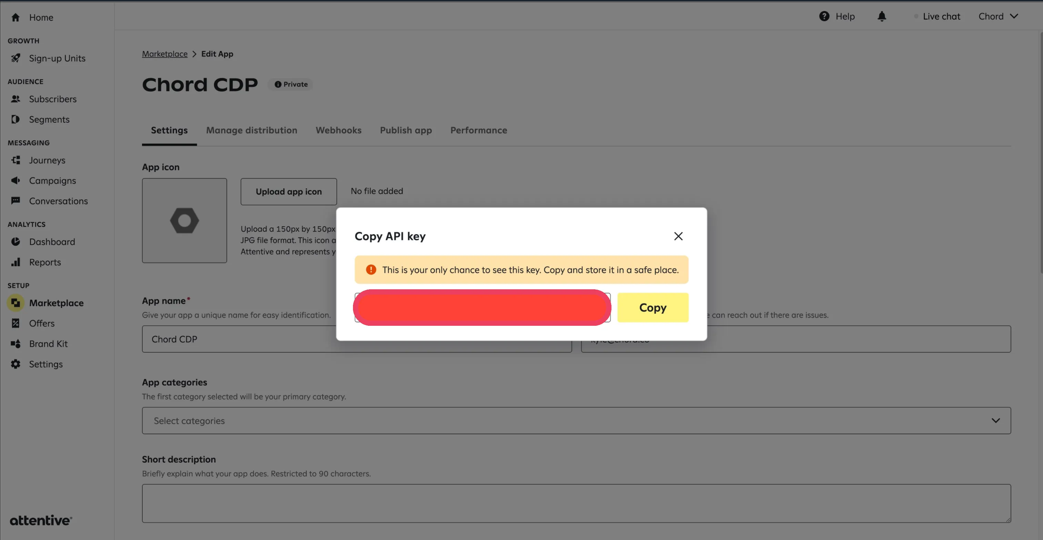This screenshot has height=540, width=1043.
Task: Click the Short description text area
Action: (x=576, y=503)
